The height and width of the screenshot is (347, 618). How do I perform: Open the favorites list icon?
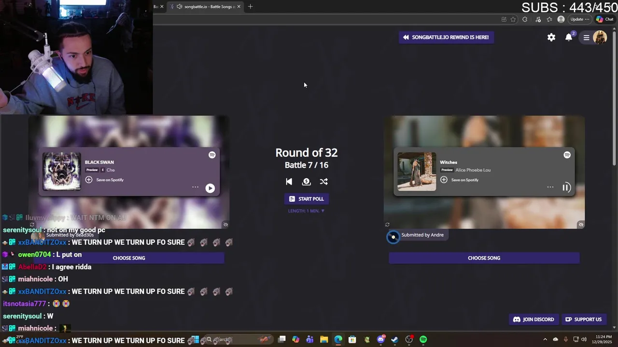pyautogui.click(x=549, y=19)
